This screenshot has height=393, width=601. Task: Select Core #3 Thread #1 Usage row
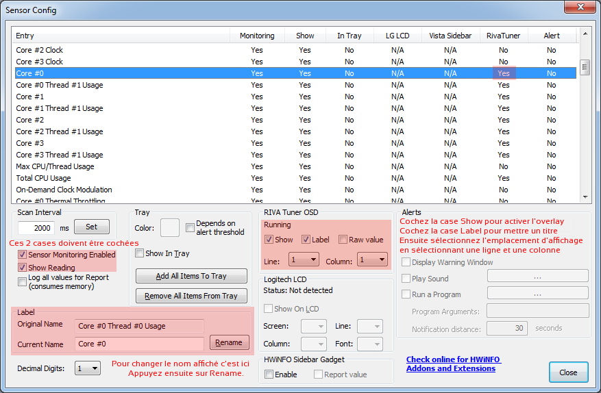click(x=295, y=155)
